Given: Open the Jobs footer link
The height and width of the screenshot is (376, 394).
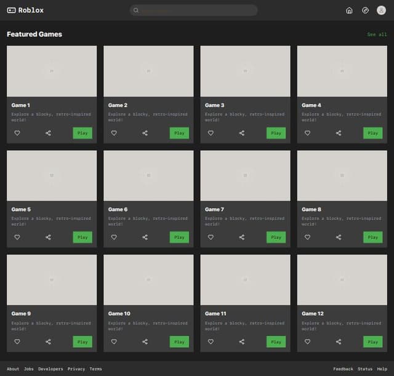Looking at the screenshot, I should point(29,369).
